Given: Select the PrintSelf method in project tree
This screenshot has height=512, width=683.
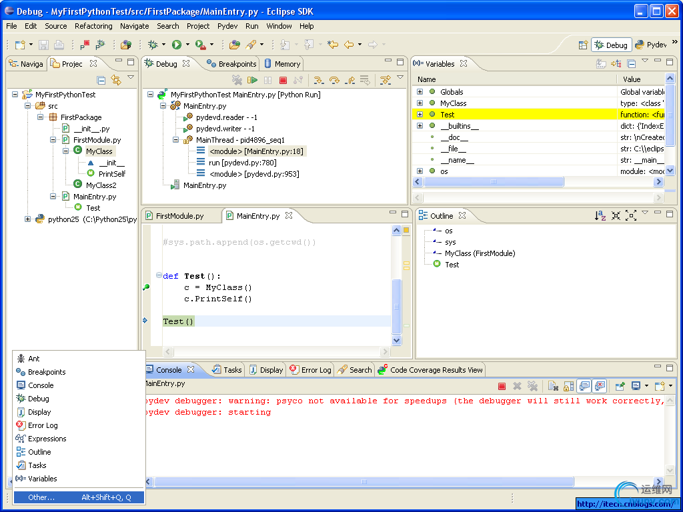Looking at the screenshot, I should pos(112,174).
